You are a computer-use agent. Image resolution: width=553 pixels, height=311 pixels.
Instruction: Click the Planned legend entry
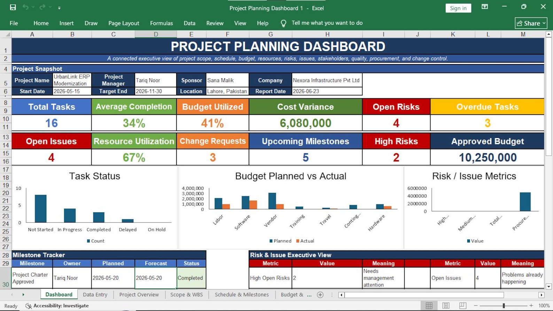click(x=280, y=241)
